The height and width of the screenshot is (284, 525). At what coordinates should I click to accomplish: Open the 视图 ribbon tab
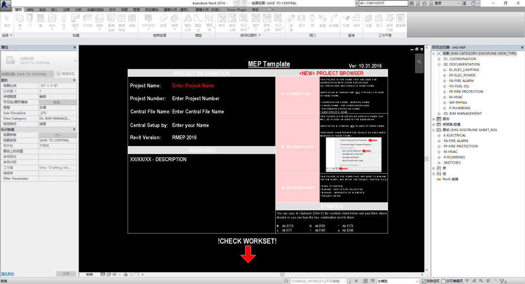click(124, 10)
